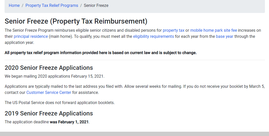This screenshot has height=136, width=269.
Task: Click the gray footer bar
Action: 134,134
